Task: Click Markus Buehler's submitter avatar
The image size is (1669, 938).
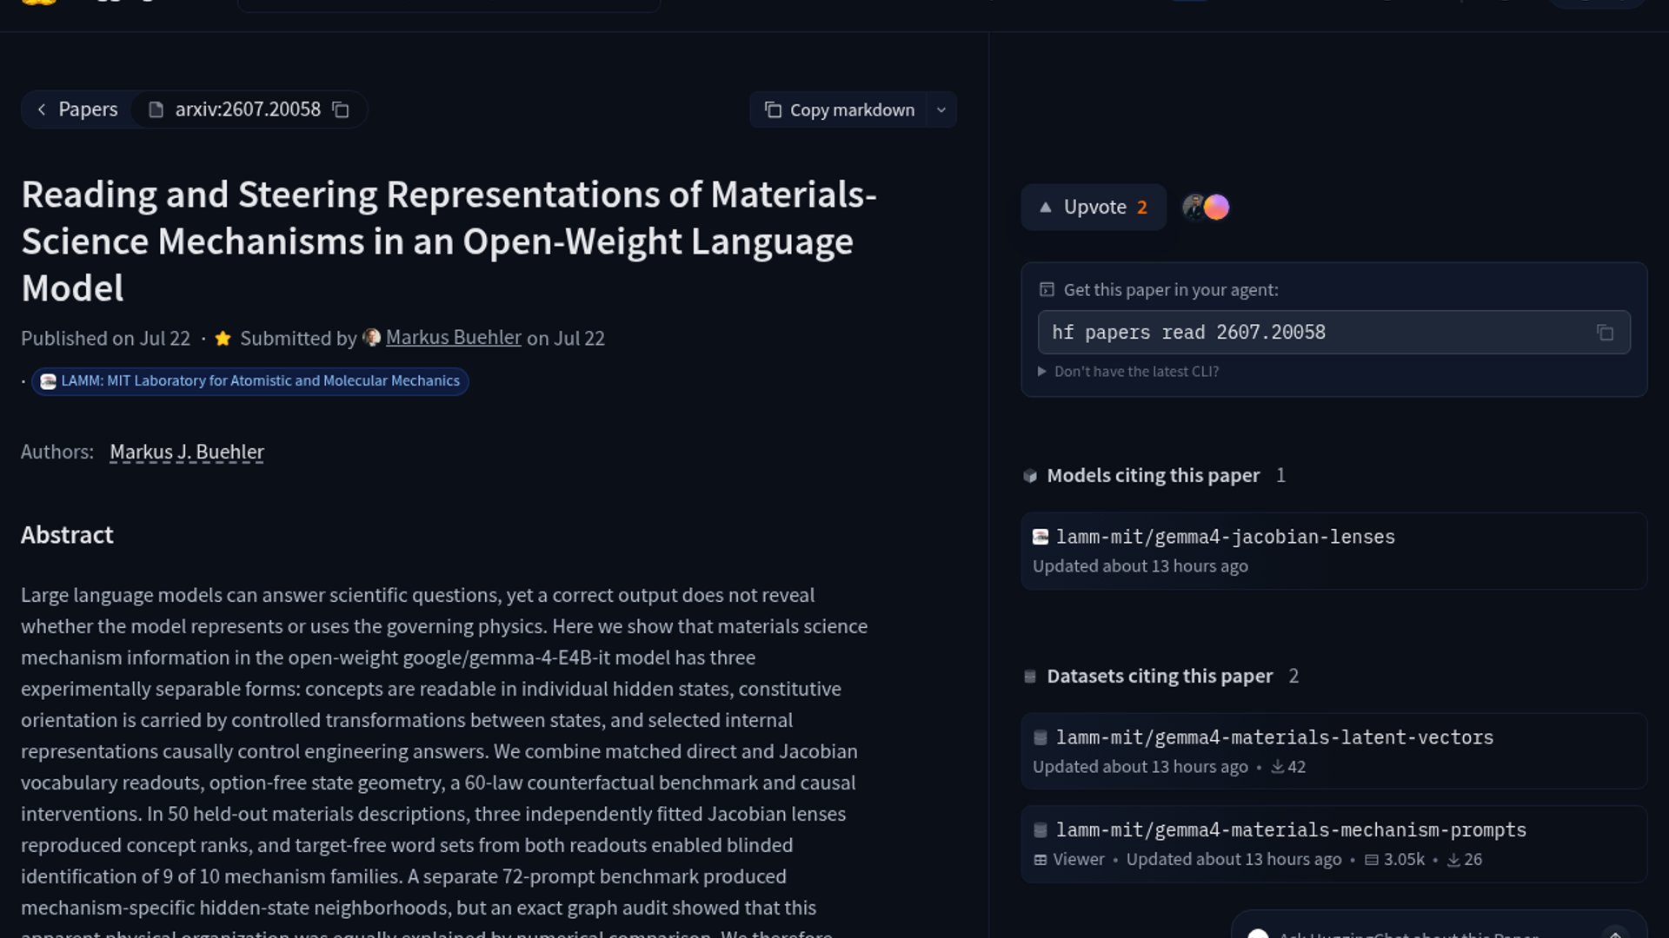Action: pyautogui.click(x=371, y=338)
